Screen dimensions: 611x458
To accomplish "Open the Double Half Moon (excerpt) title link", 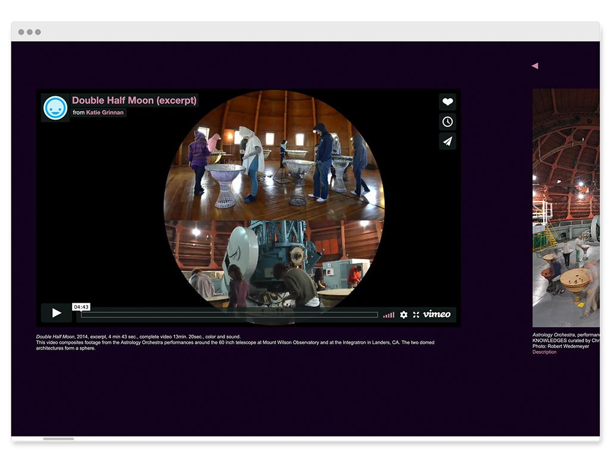I will point(134,101).
